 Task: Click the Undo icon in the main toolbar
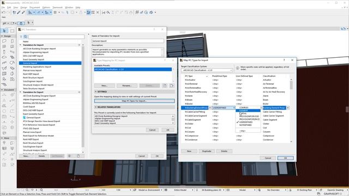(4, 13)
